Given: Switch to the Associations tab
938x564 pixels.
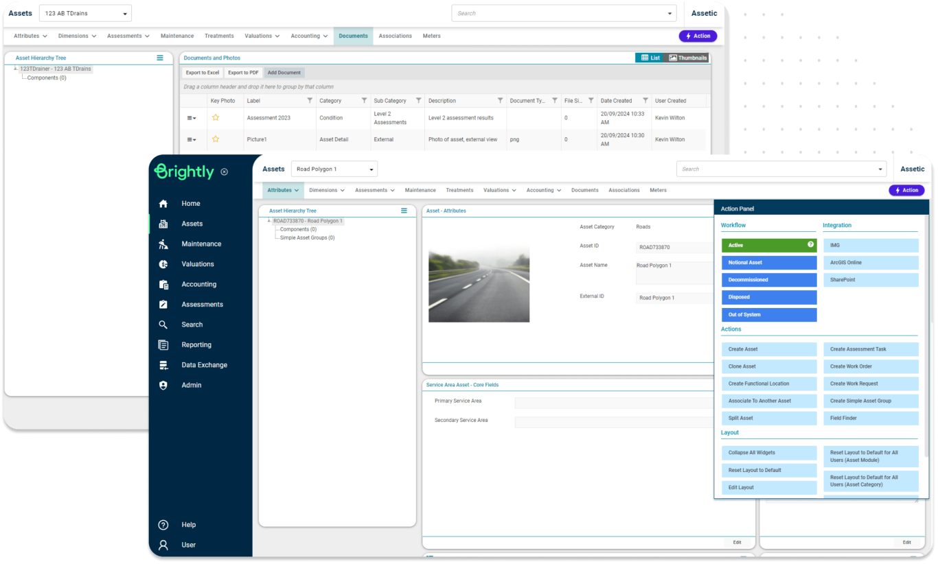Looking at the screenshot, I should pyautogui.click(x=624, y=190).
